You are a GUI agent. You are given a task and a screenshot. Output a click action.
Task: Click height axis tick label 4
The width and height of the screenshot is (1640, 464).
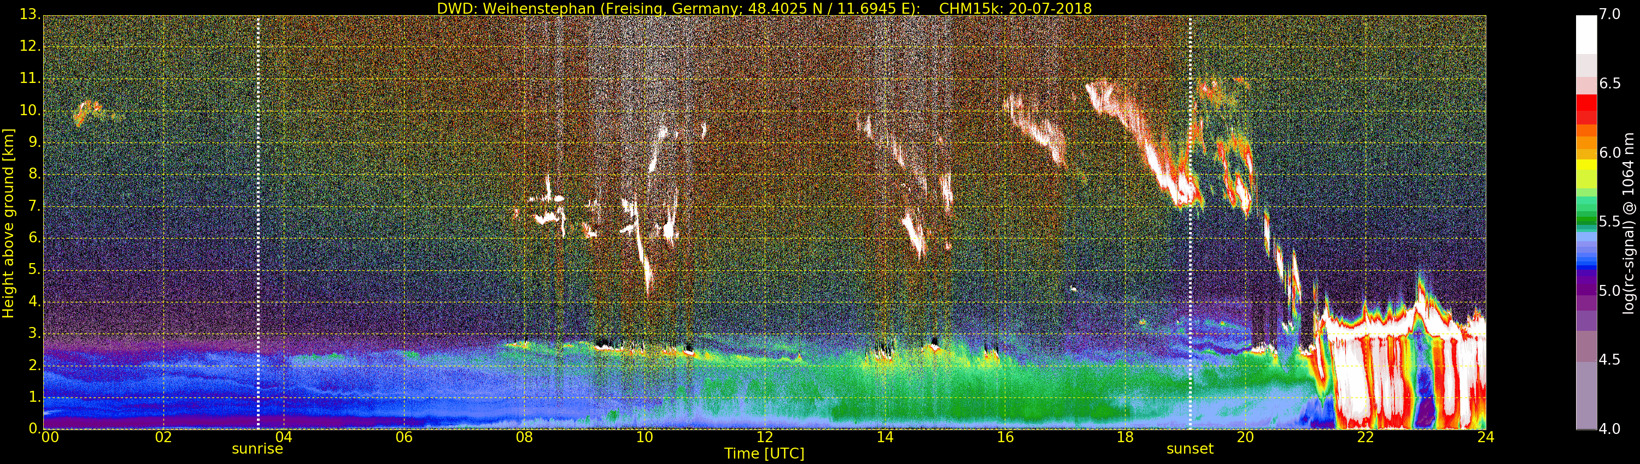pyautogui.click(x=34, y=301)
